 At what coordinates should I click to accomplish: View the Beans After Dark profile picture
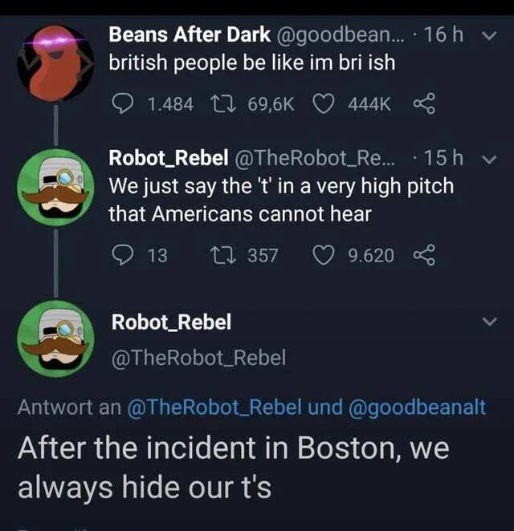[56, 63]
